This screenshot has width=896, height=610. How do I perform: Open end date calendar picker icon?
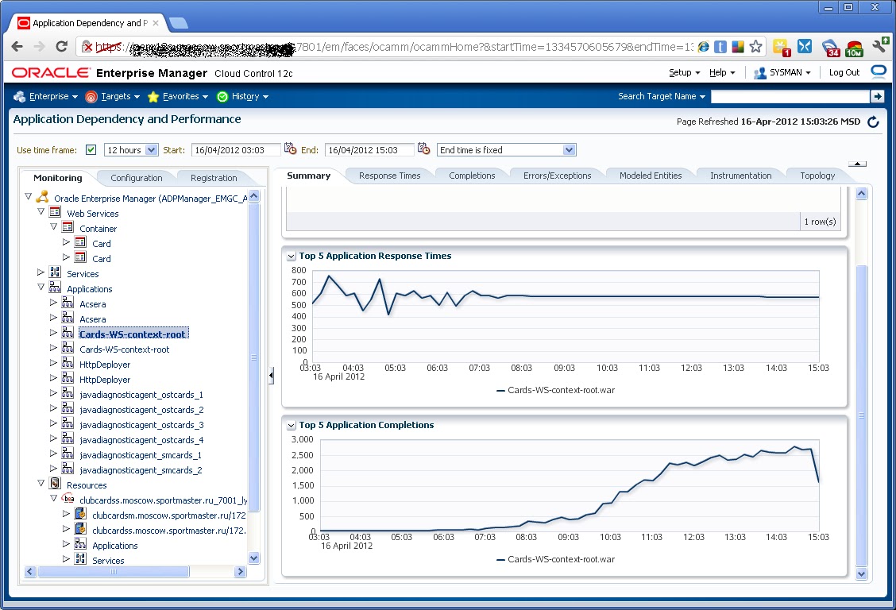click(x=423, y=149)
